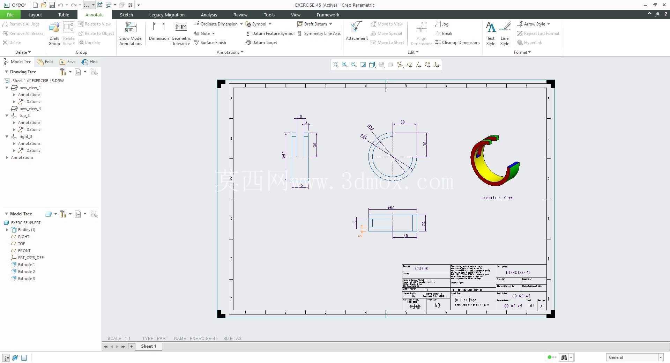Click the Datum Feature Symbol tool
Image resolution: width=670 pixels, height=363 pixels.
[x=270, y=34]
